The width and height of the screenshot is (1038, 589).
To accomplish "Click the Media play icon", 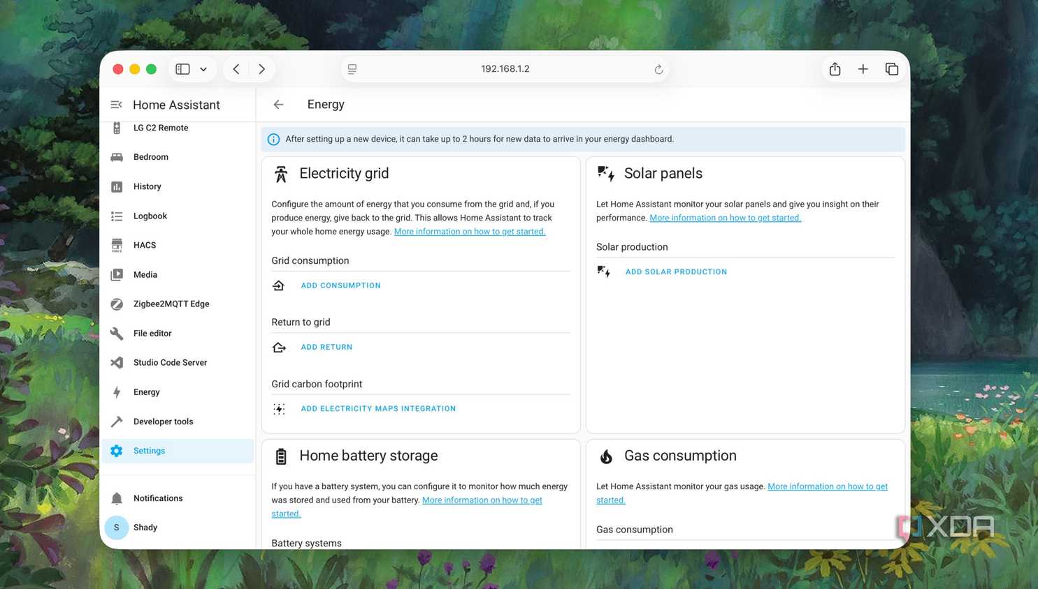I will tap(117, 274).
